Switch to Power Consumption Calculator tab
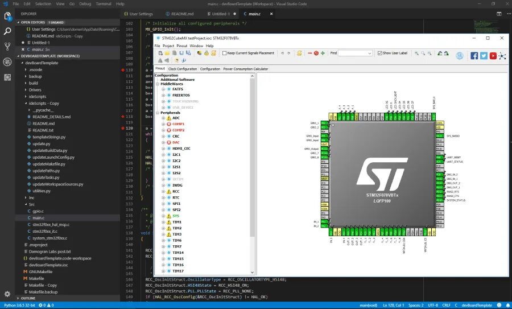 pos(246,69)
